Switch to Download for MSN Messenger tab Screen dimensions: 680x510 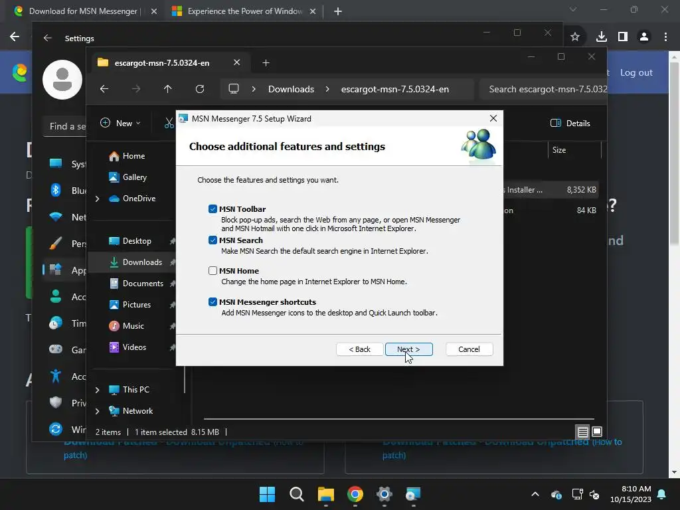pyautogui.click(x=83, y=11)
